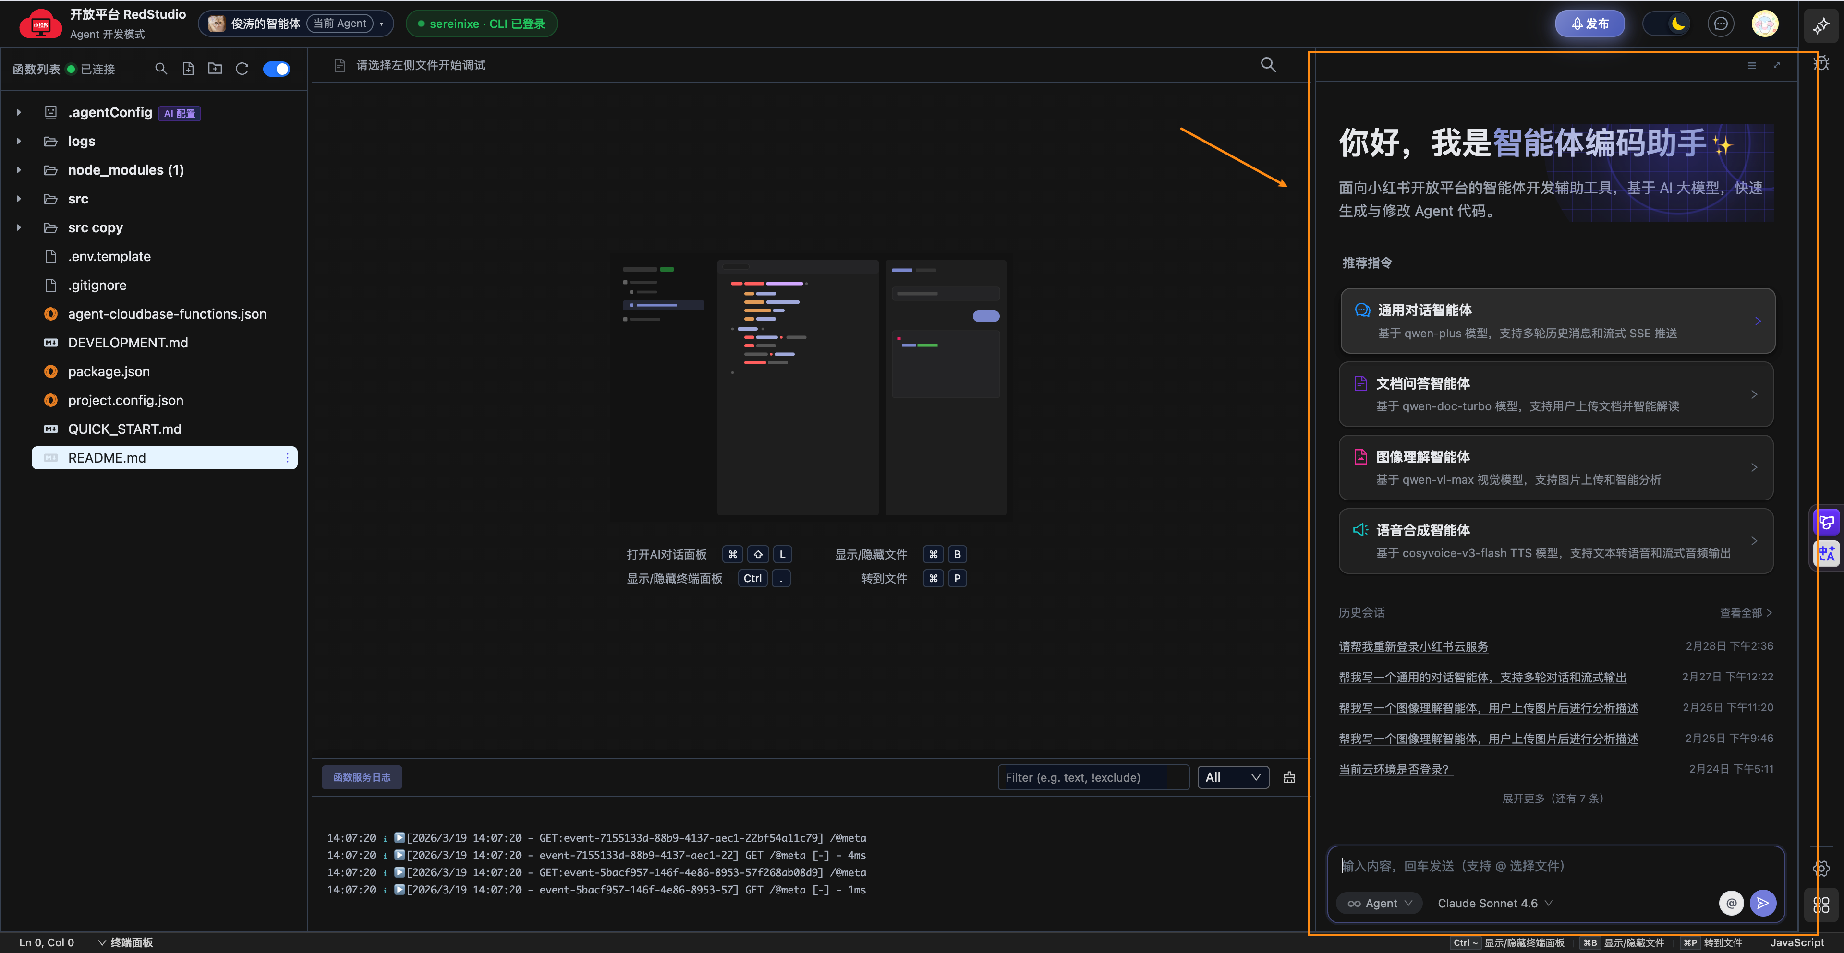Select the 语音合成智能体 recommended command
The width and height of the screenshot is (1844, 953).
tap(1555, 541)
